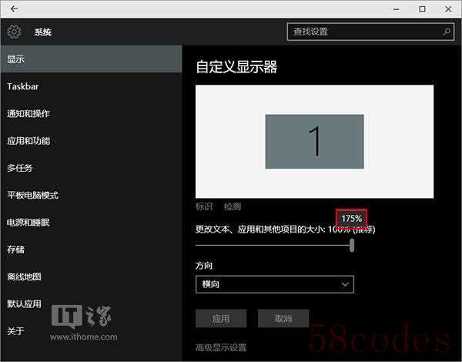
Task: Open 存储 settings page
Action: (15, 250)
